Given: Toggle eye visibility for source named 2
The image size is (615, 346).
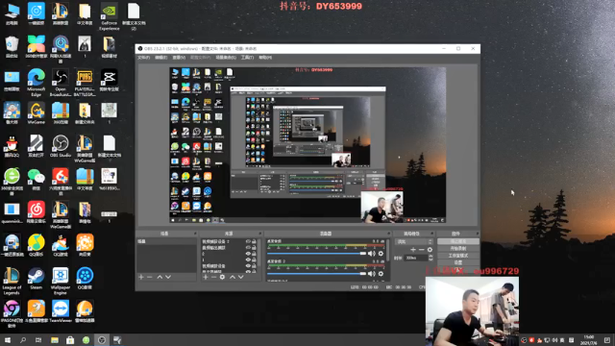Looking at the screenshot, I should click(248, 254).
